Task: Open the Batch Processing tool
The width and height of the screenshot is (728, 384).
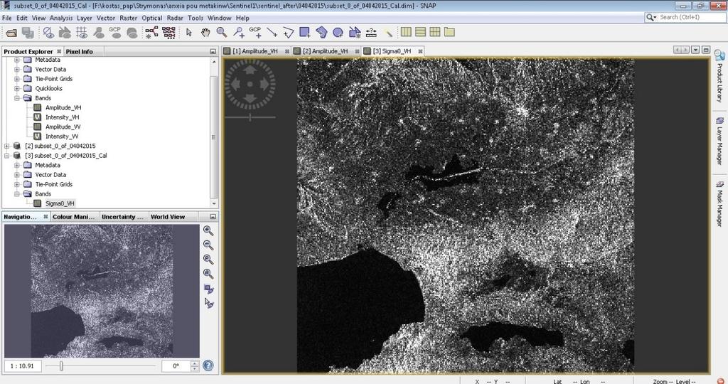Action: pyautogui.click(x=169, y=32)
